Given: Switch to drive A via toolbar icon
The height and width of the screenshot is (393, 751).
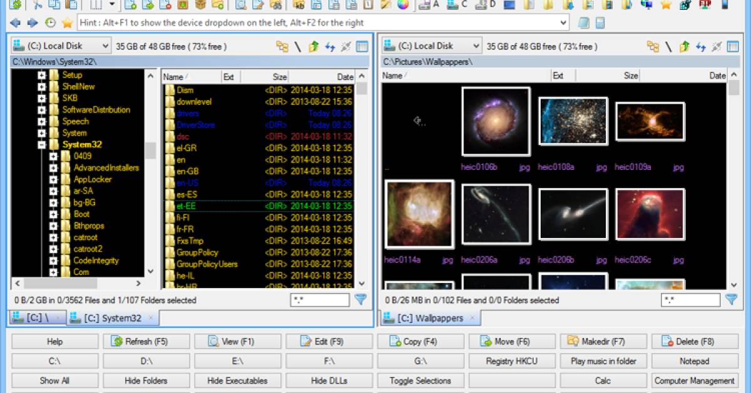Looking at the screenshot, I should click(429, 5).
